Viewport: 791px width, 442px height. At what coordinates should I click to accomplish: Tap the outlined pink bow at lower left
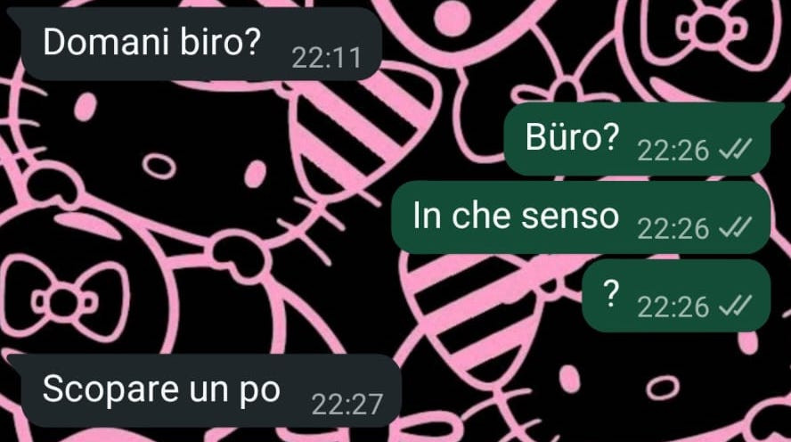64,302
